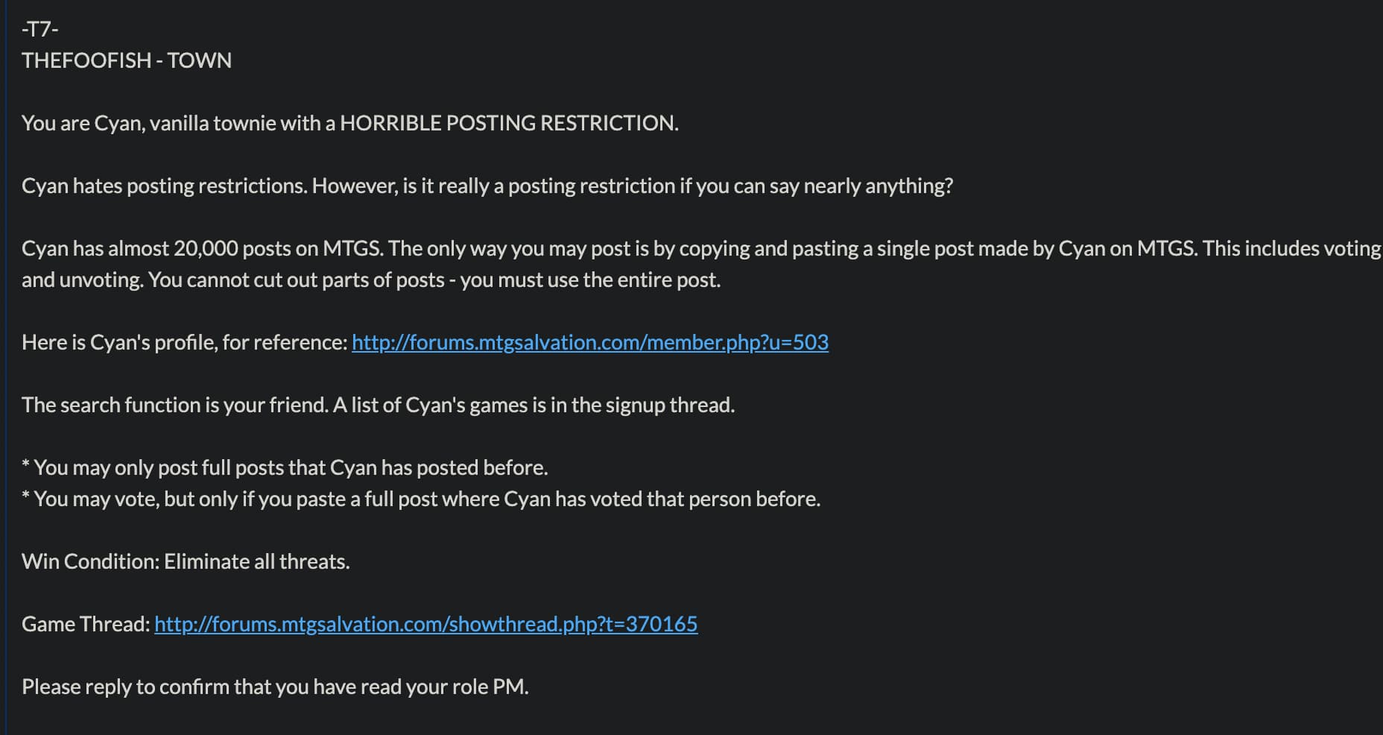The width and height of the screenshot is (1383, 735).
Task: Click the 'Win Condition: Eliminate all threats' line
Action: click(186, 561)
